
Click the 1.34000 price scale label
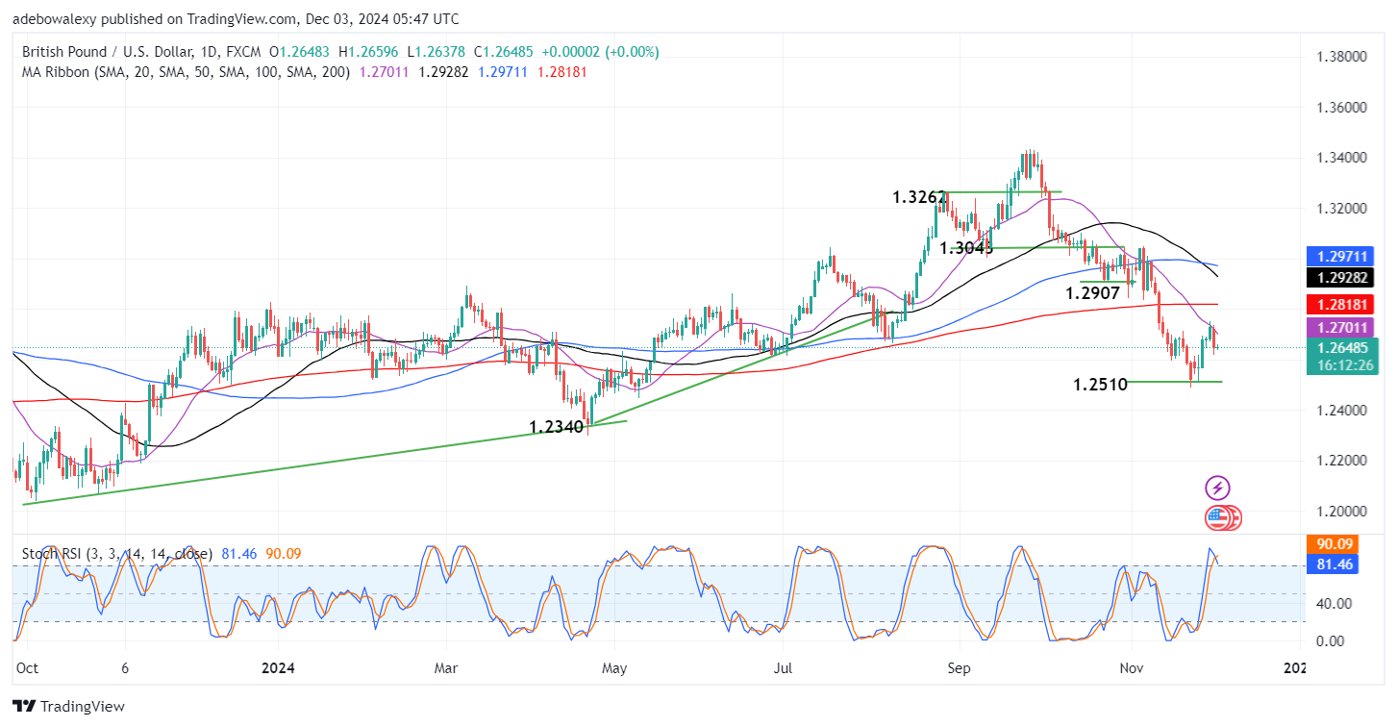[1342, 158]
